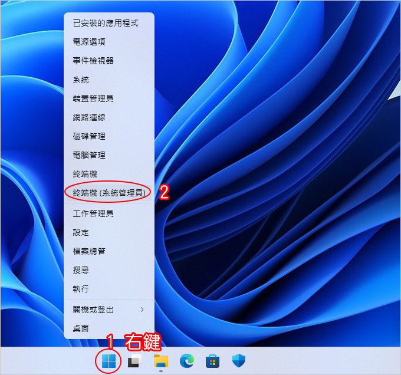
Task: Open 電源選項 from the menu
Action: click(x=109, y=42)
